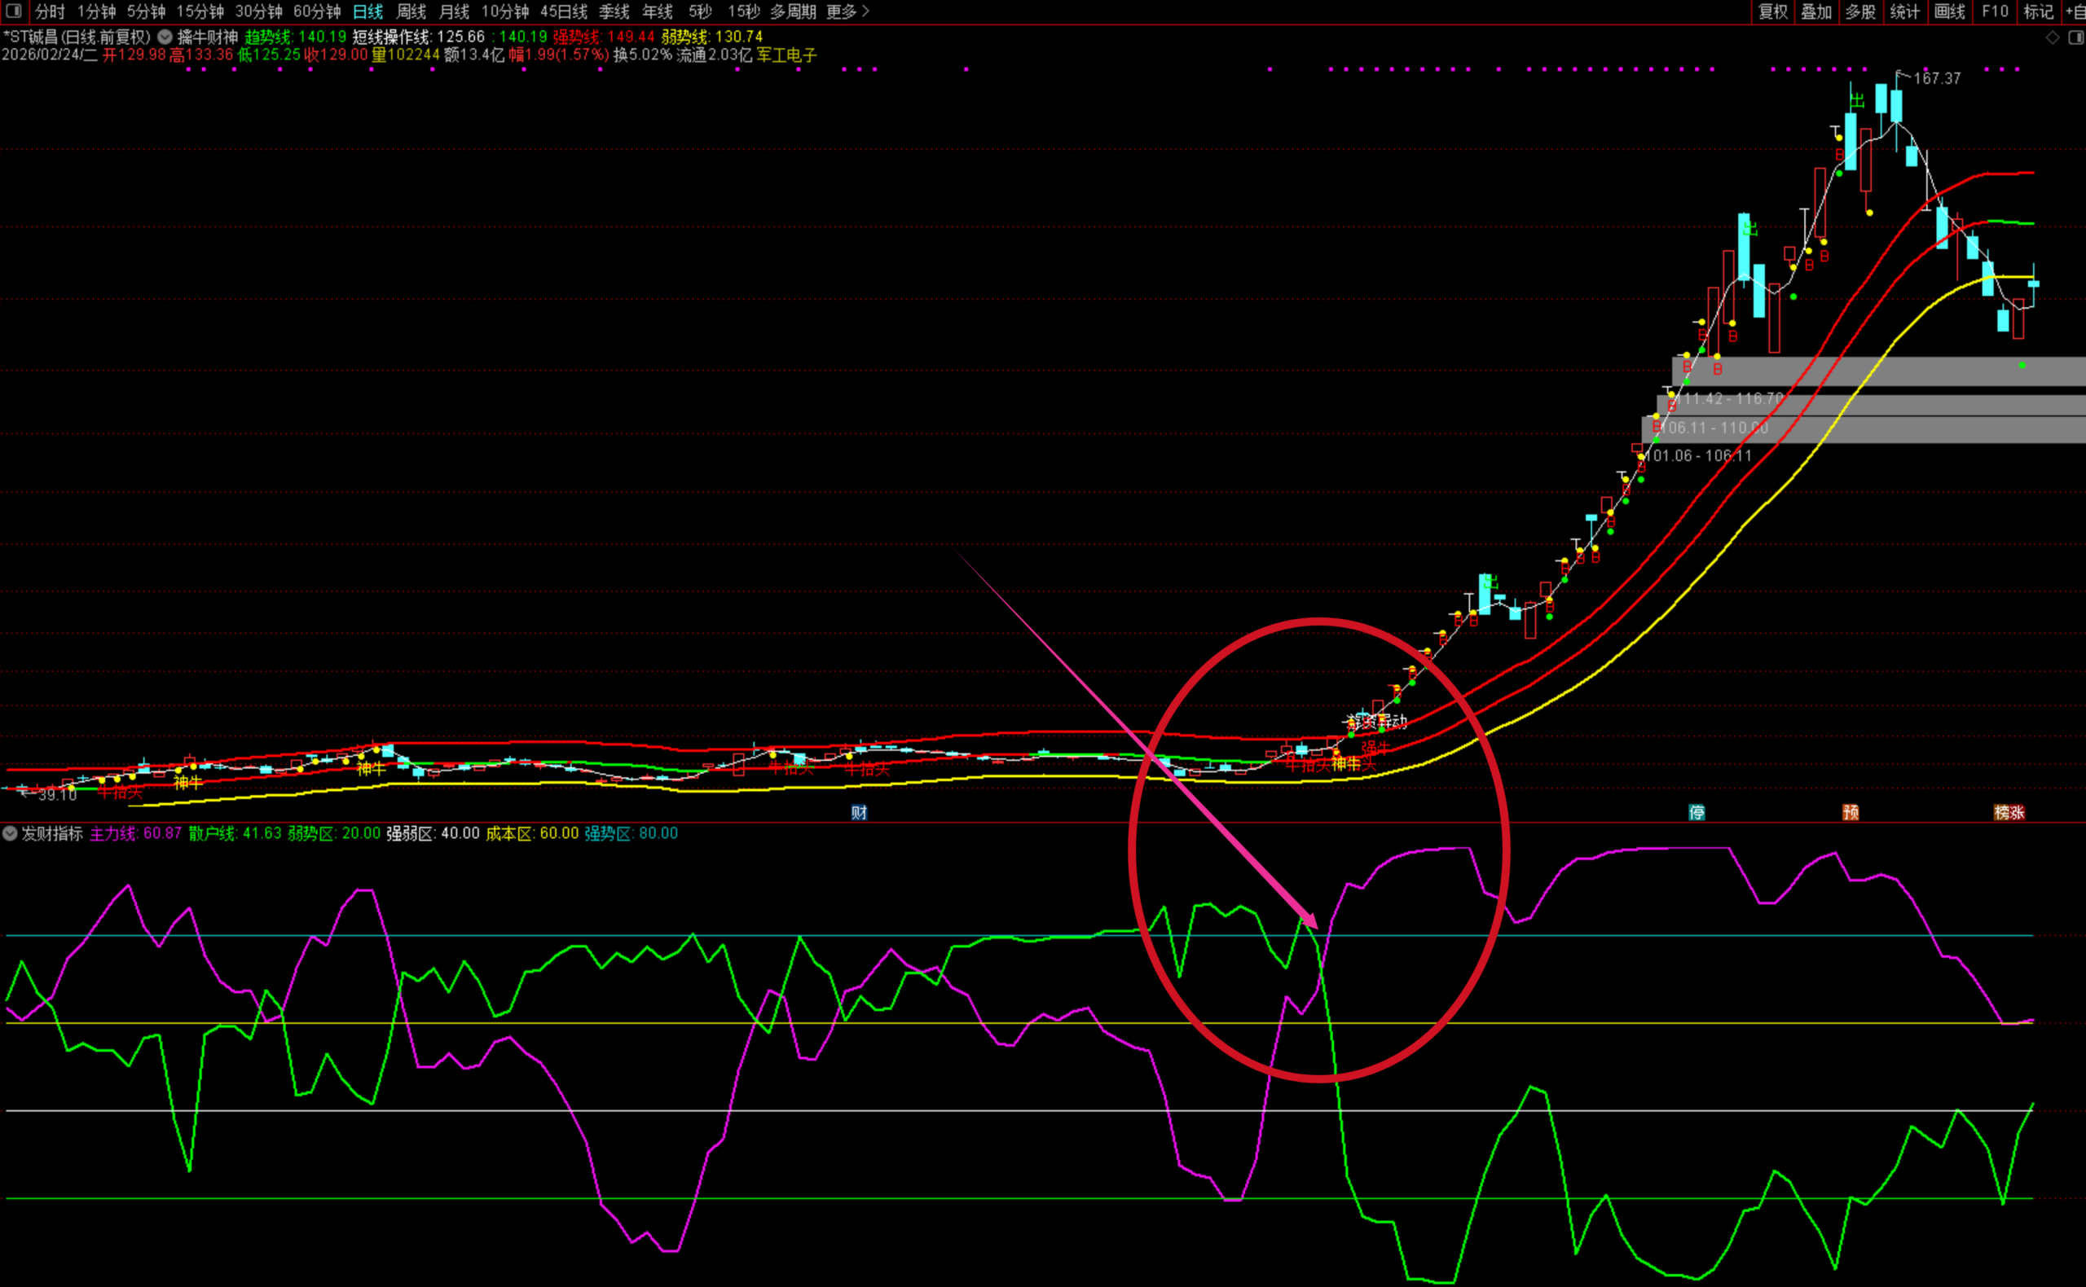Open the 画线 drawing tools
Image resolution: width=2086 pixels, height=1287 pixels.
point(1949,11)
